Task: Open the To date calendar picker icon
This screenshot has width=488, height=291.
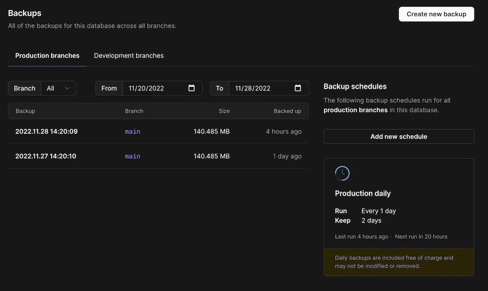Action: (298, 88)
